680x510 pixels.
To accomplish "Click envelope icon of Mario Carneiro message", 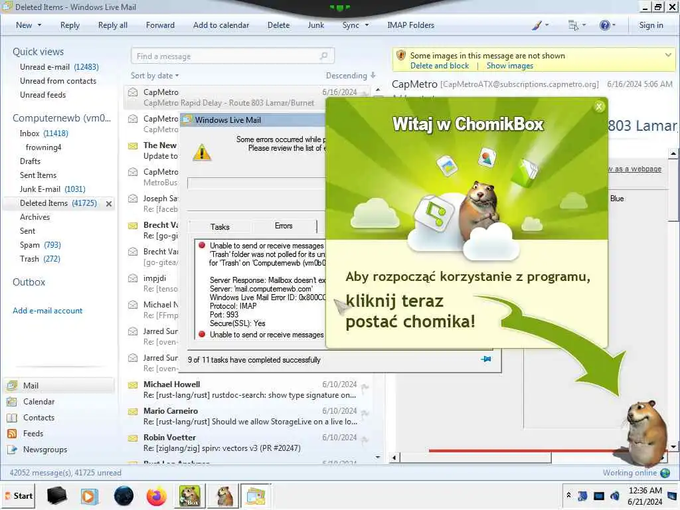I will click(x=133, y=411).
